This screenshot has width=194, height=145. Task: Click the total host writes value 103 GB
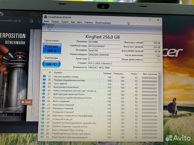[152, 47]
